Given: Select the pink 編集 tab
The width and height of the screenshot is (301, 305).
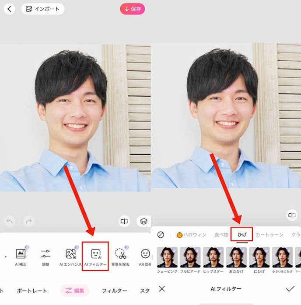Looking at the screenshot, I should [x=75, y=291].
